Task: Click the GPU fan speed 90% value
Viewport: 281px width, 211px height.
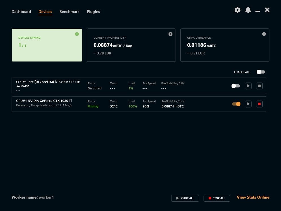Action: click(146, 106)
